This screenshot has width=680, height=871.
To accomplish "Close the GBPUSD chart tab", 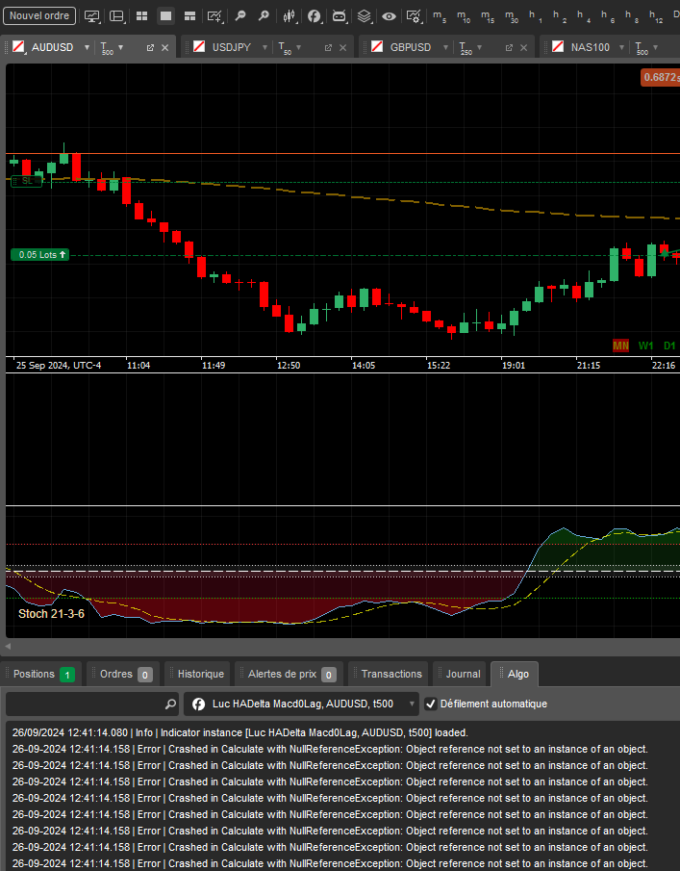I will tap(523, 48).
